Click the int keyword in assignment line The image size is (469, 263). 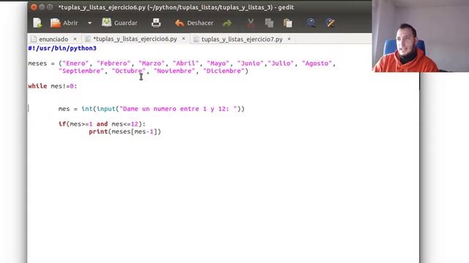pos(87,109)
